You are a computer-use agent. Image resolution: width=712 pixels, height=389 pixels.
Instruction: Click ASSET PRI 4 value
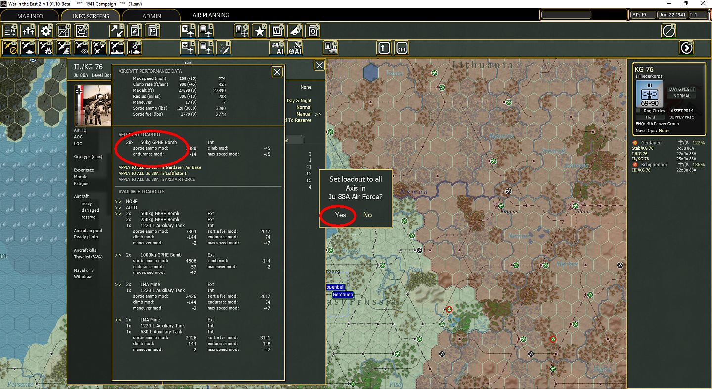coord(682,111)
